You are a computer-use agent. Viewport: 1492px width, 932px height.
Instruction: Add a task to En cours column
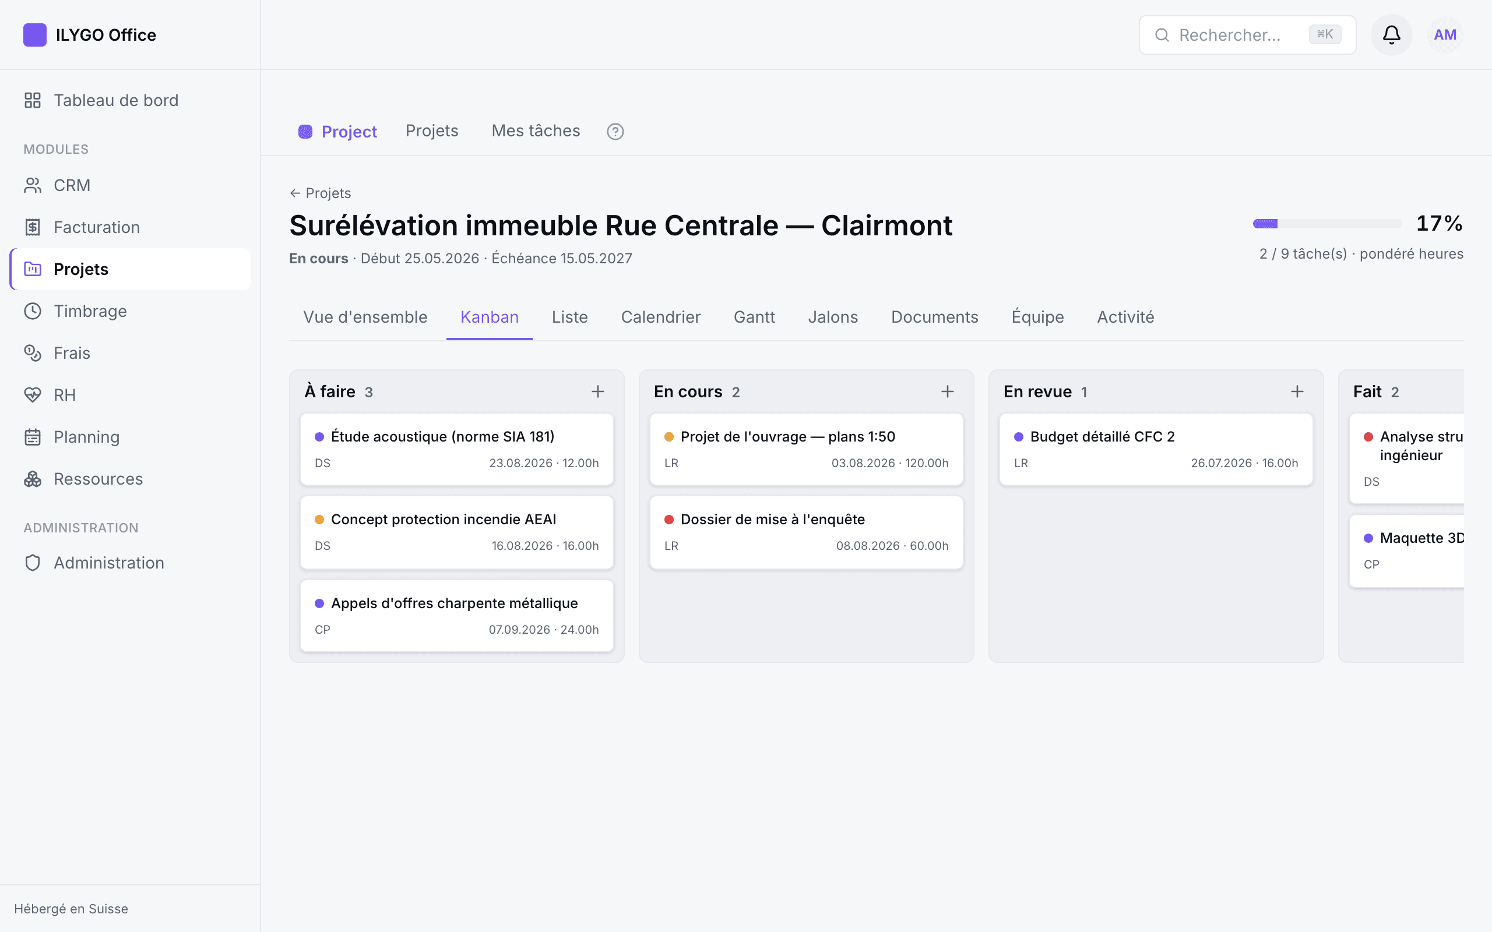(x=948, y=391)
